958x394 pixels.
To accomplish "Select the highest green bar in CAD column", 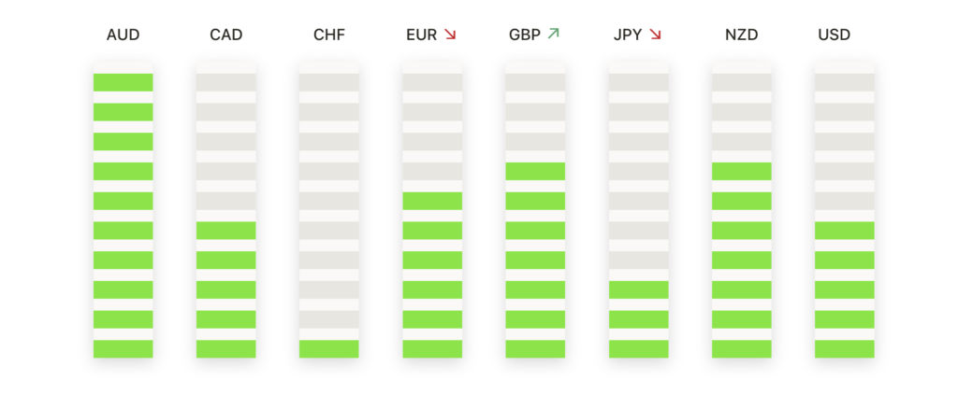I will point(226,231).
